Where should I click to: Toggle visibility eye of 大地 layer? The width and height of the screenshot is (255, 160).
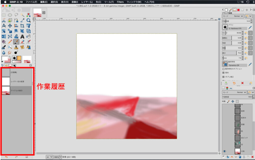click(225, 151)
